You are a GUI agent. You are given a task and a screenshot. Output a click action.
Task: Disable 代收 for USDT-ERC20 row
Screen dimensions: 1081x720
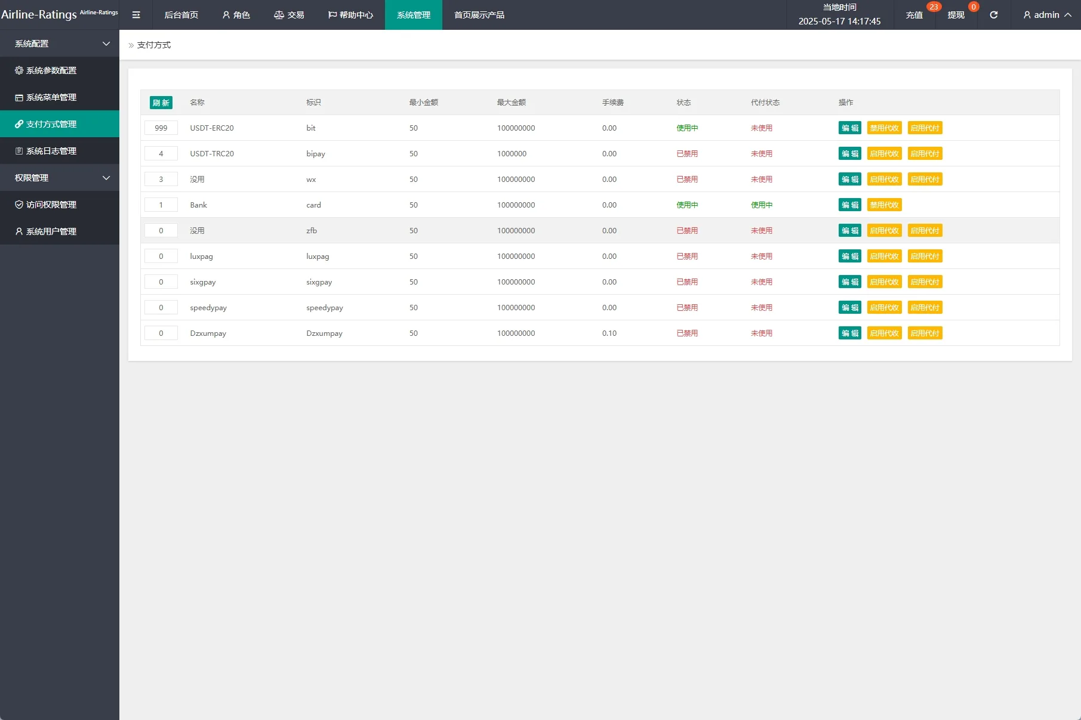click(884, 128)
